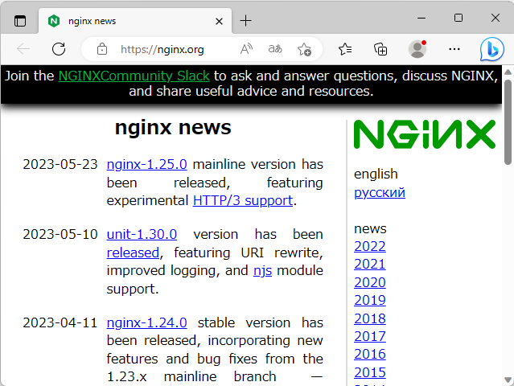Viewport: 514px width, 386px height.
Task: Open the tab actions menu icon
Action: pos(20,21)
